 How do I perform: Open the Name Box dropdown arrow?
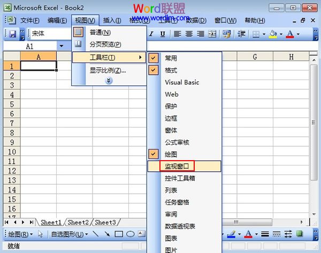click(x=62, y=46)
